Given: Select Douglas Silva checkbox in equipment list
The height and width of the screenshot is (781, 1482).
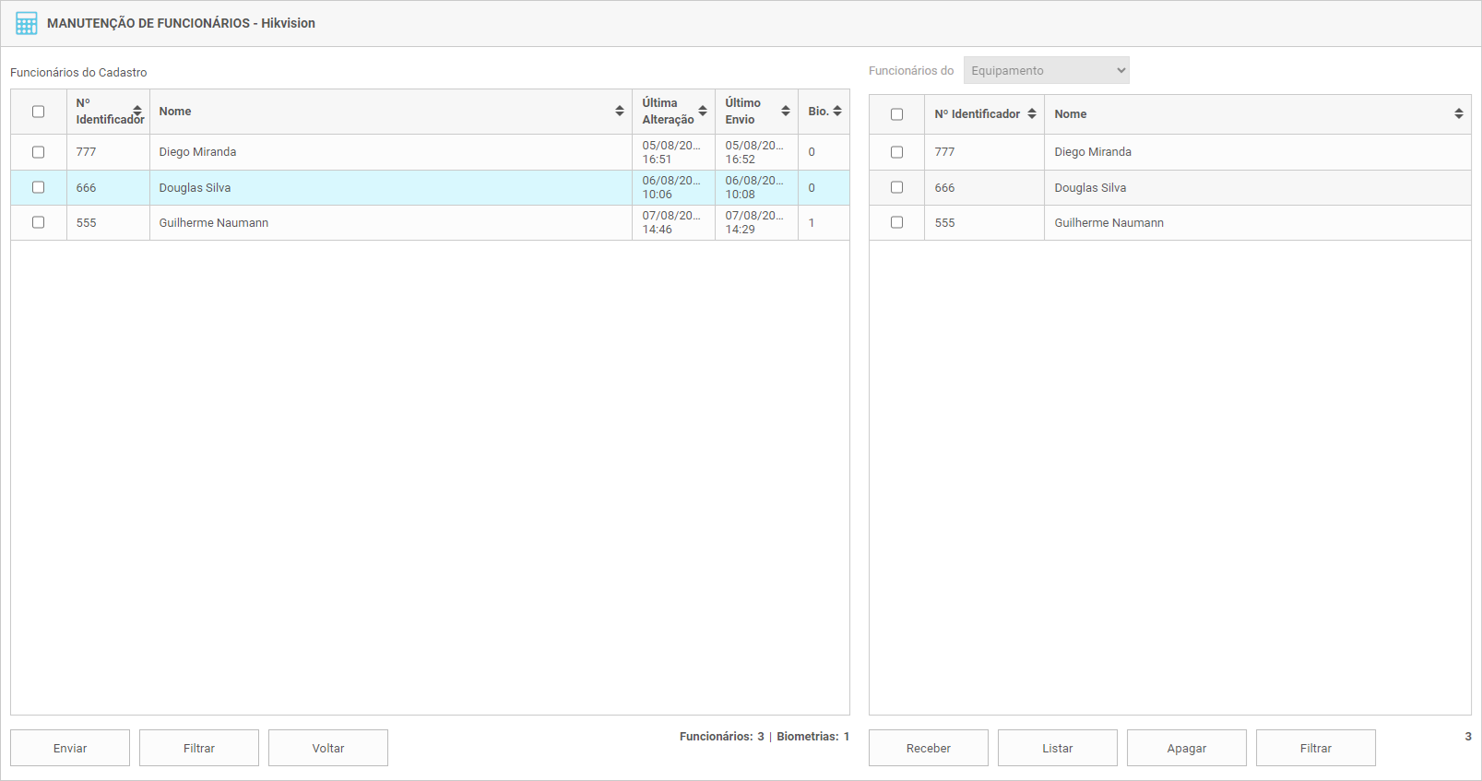Looking at the screenshot, I should [x=896, y=187].
